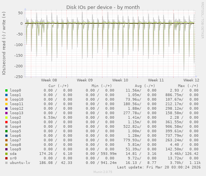Click the loop12 dark blue legend swatch
This screenshot has width=206, height=176.
click(x=6, y=109)
